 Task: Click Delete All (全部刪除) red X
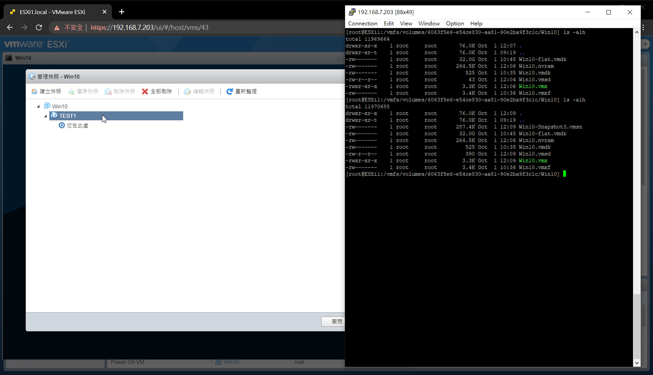pyautogui.click(x=145, y=91)
